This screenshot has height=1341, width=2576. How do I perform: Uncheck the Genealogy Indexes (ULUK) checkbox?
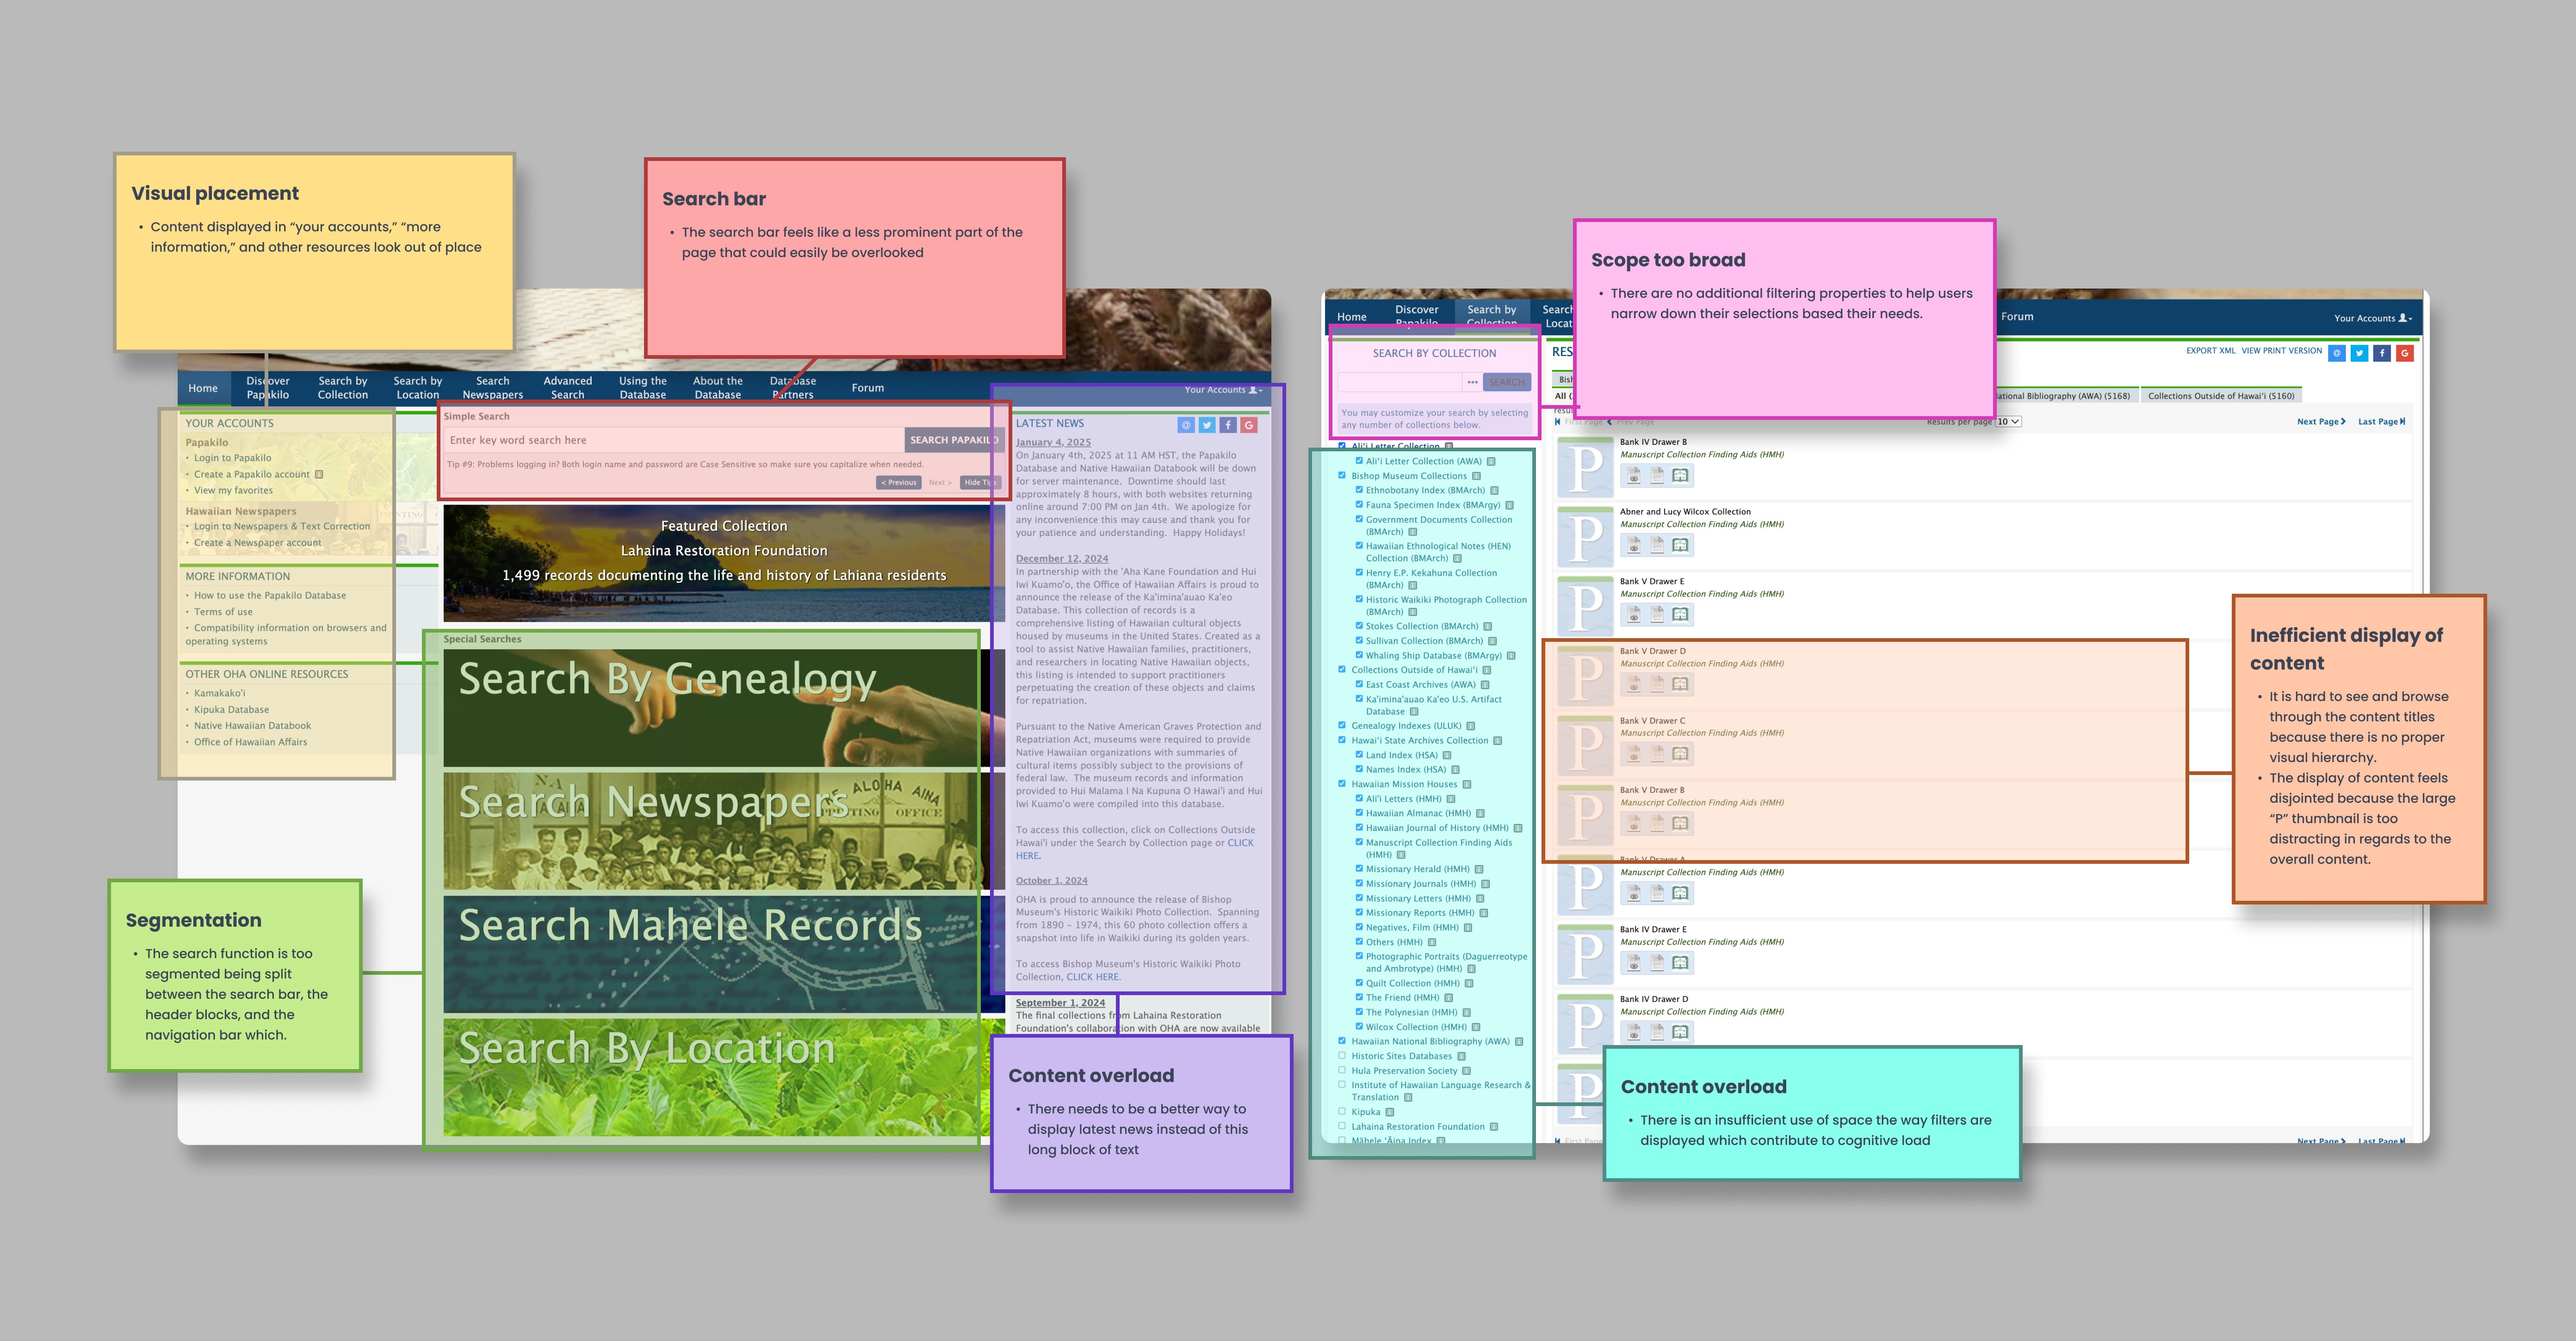coord(1342,726)
